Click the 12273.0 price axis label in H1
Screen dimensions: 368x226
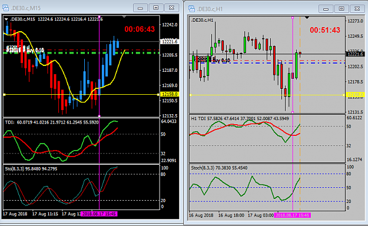pos(355,21)
